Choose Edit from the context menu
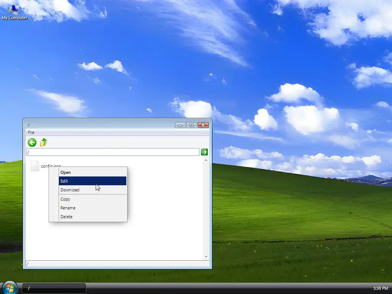 93,181
